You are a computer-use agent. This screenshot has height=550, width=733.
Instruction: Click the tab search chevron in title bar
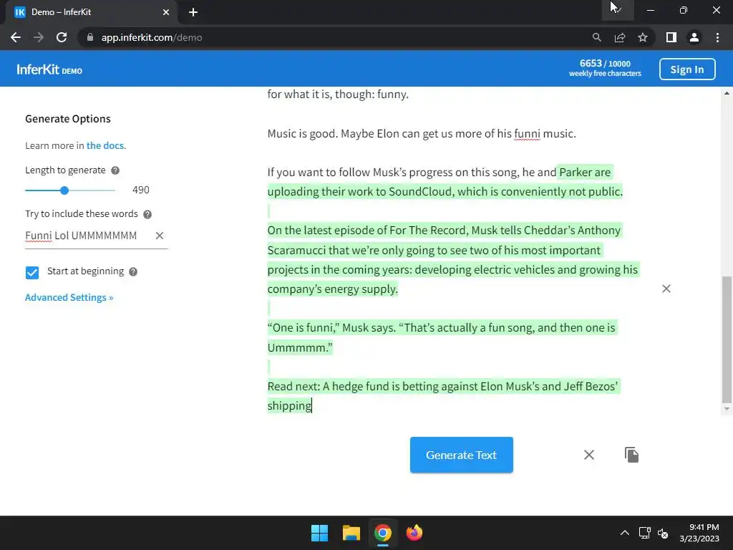[618, 10]
